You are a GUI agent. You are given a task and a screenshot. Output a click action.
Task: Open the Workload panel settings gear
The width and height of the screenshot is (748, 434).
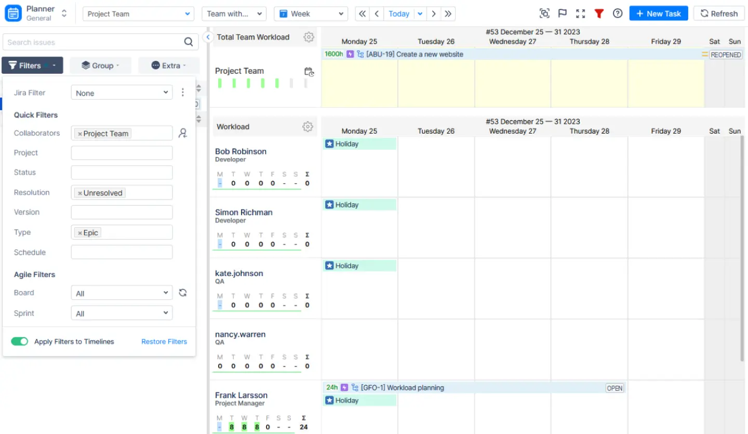(308, 126)
